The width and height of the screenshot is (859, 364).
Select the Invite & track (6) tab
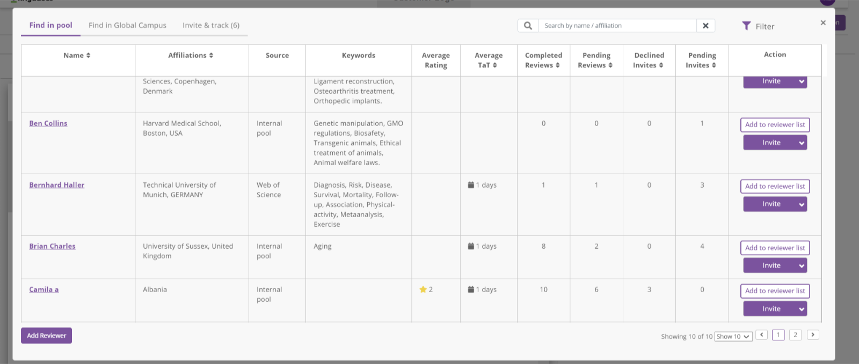211,25
